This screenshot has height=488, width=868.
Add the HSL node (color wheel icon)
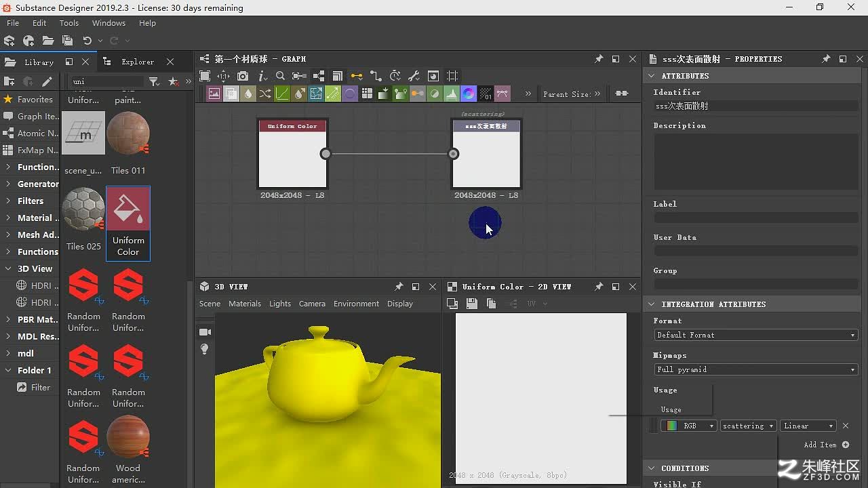(469, 94)
